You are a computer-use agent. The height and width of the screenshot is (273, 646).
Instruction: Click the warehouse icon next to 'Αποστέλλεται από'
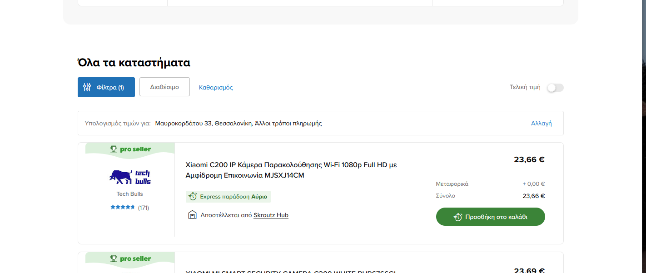click(192, 215)
